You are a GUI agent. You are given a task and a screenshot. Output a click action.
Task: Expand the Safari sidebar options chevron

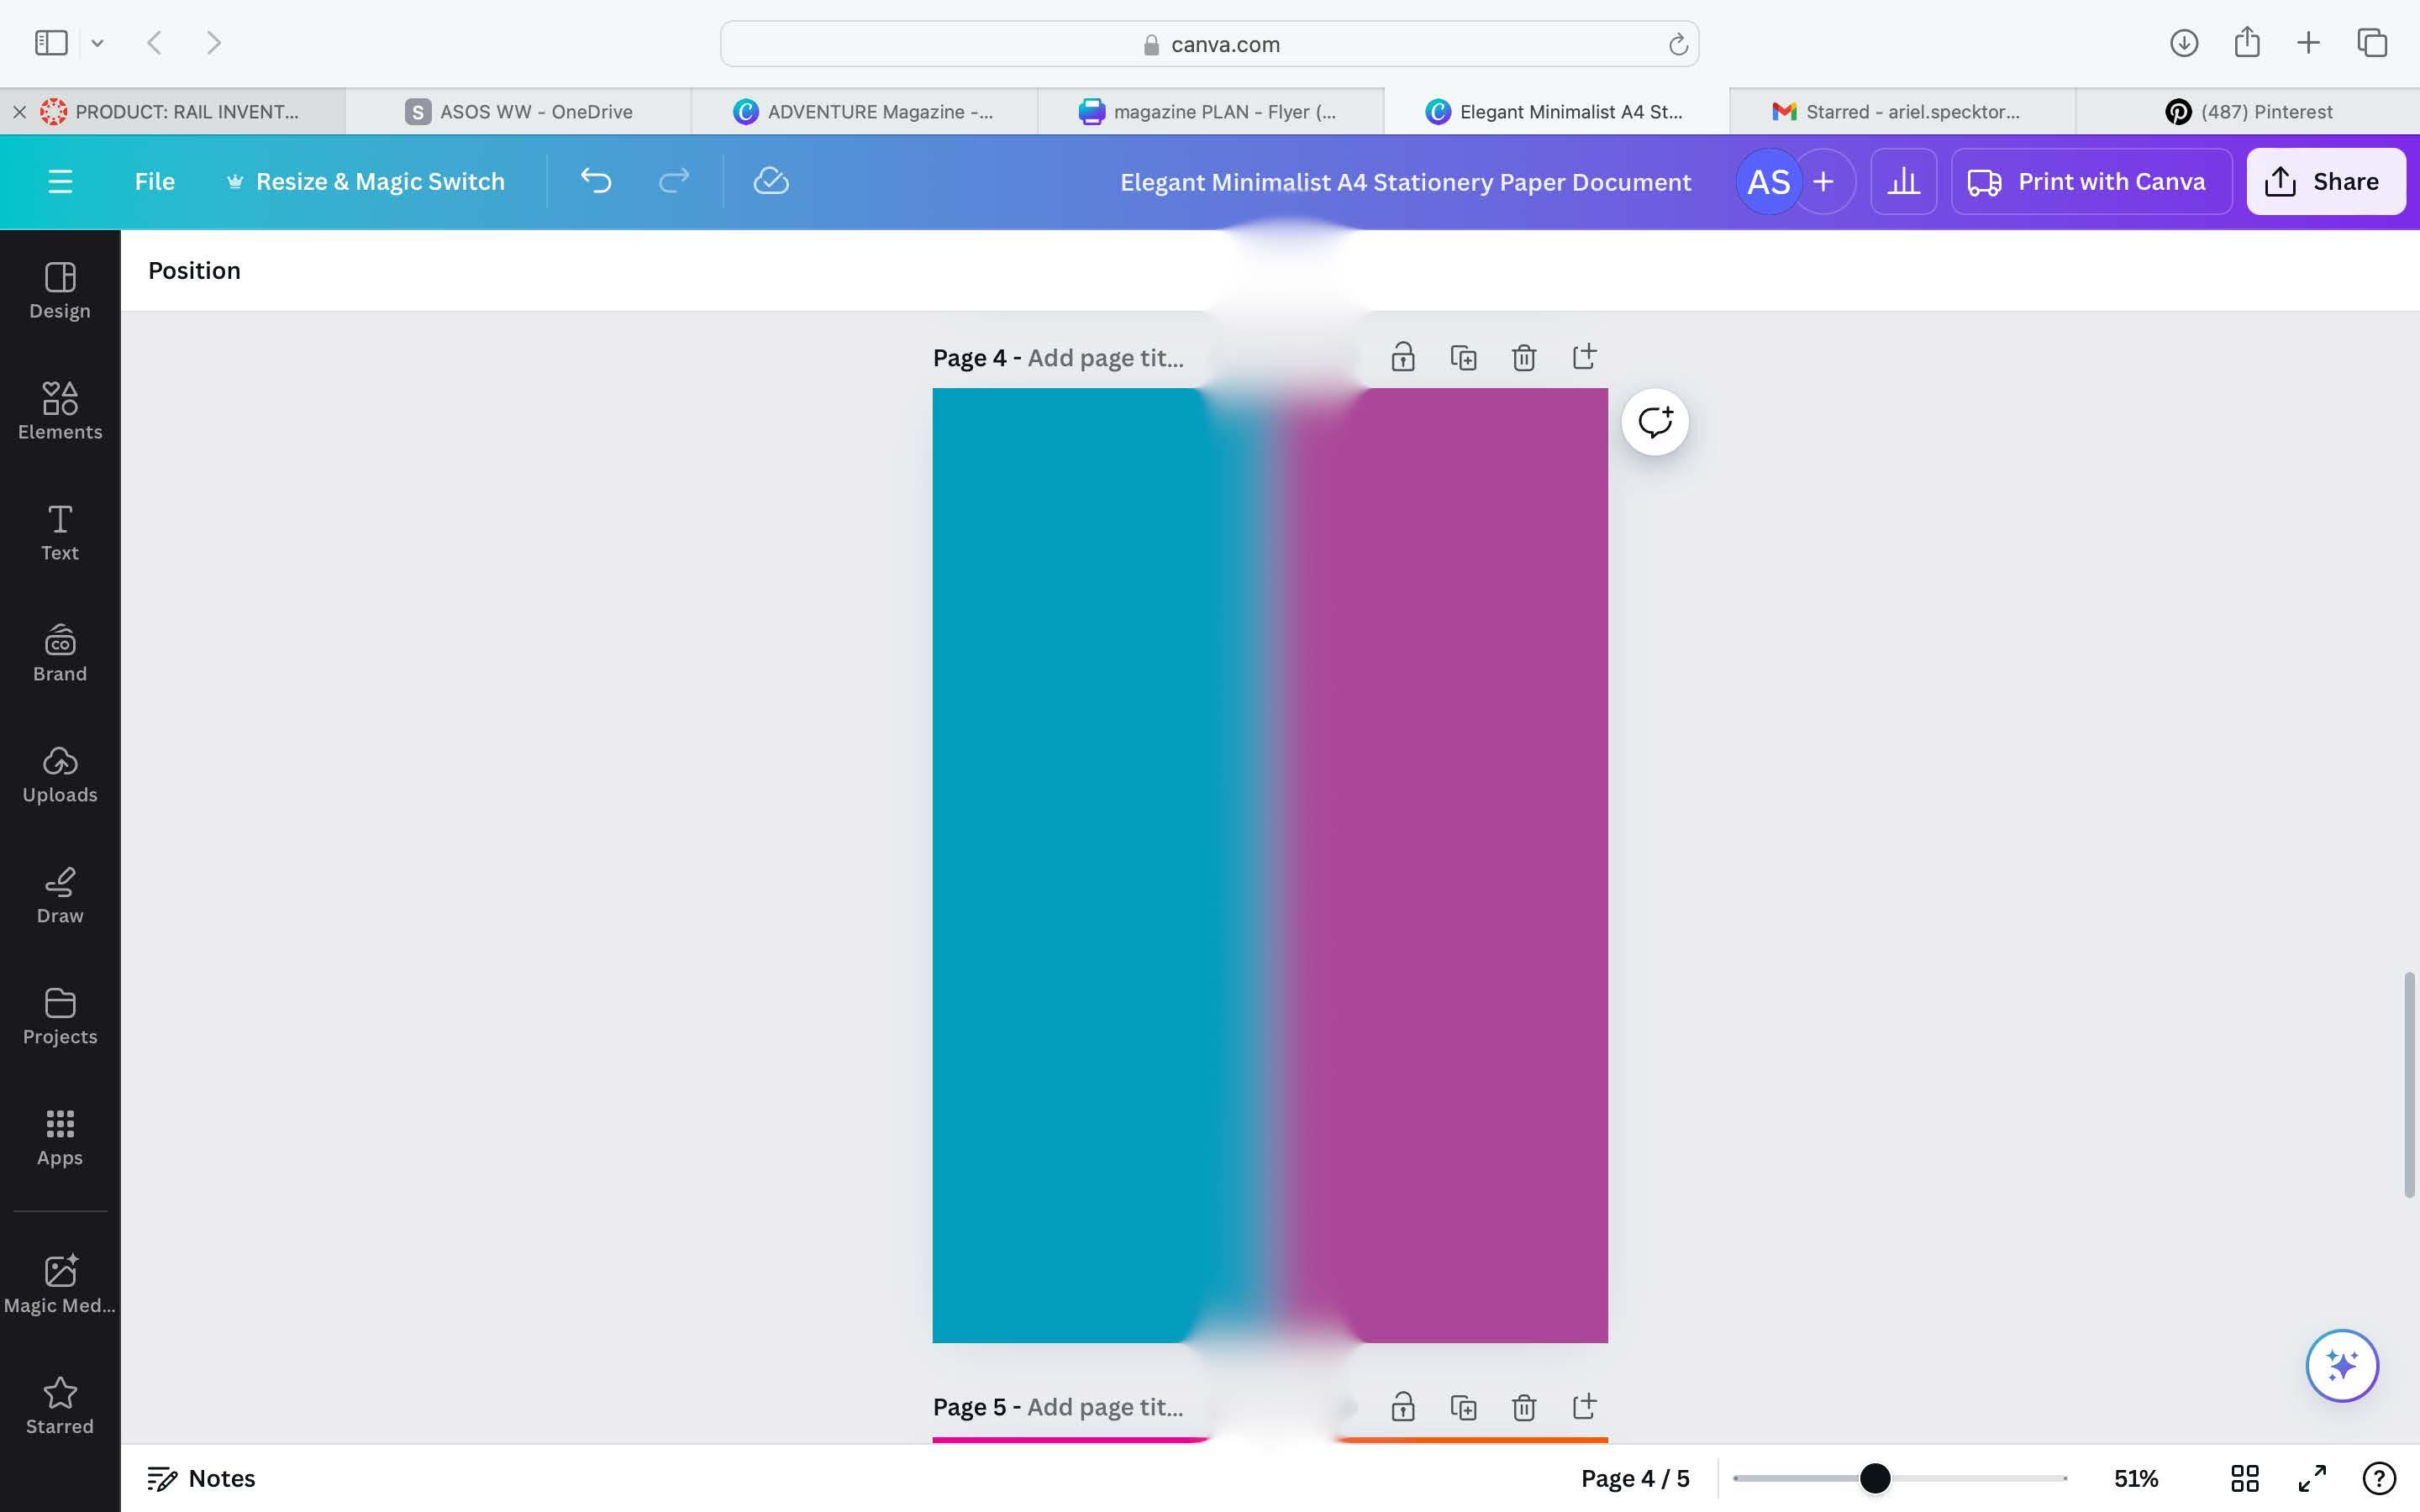point(97,43)
